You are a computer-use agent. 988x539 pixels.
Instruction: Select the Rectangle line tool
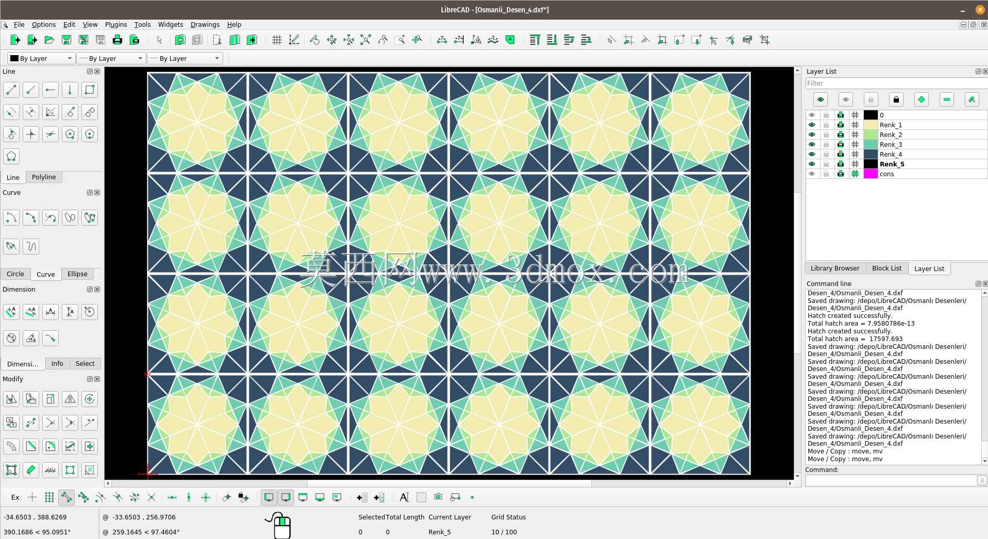pos(90,90)
